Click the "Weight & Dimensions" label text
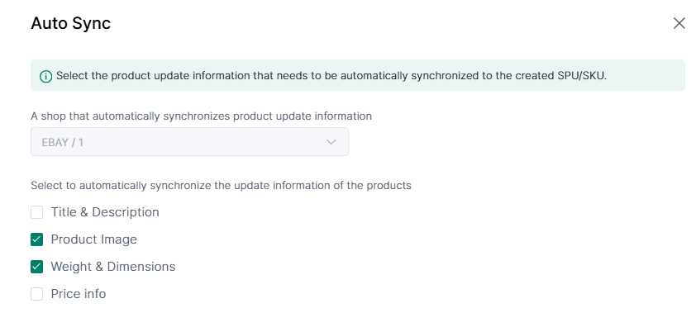Viewport: 696px width, 327px height. [x=113, y=267]
